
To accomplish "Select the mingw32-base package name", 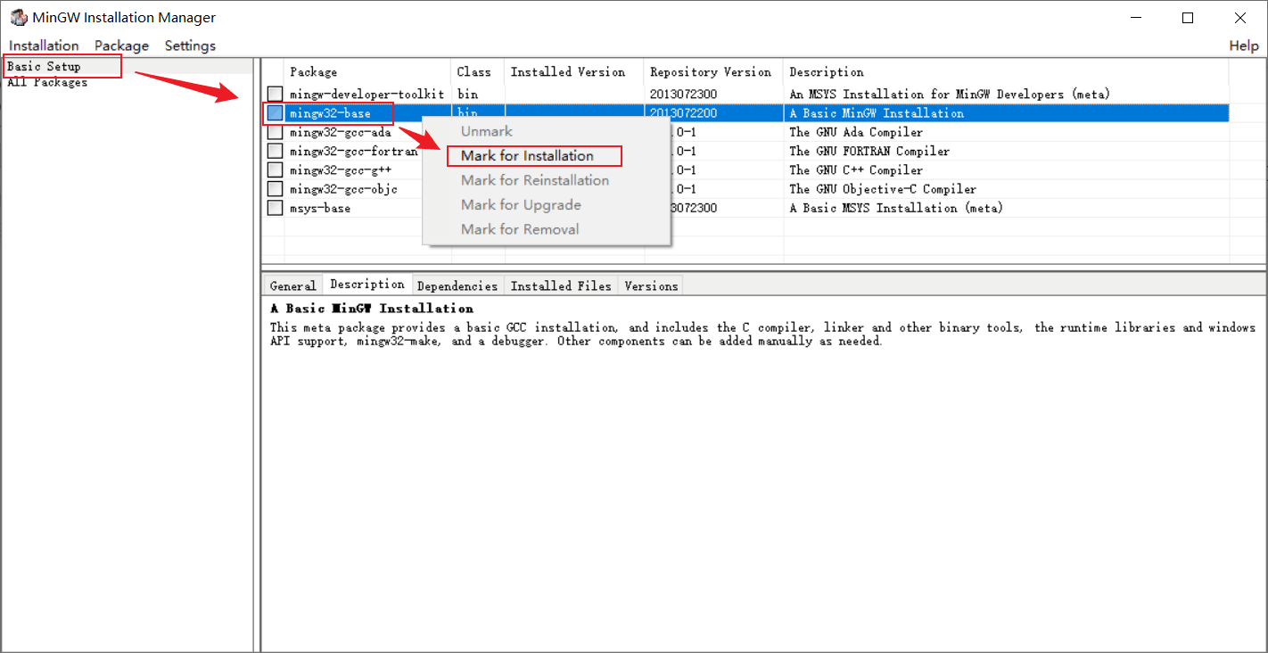I will coord(329,113).
